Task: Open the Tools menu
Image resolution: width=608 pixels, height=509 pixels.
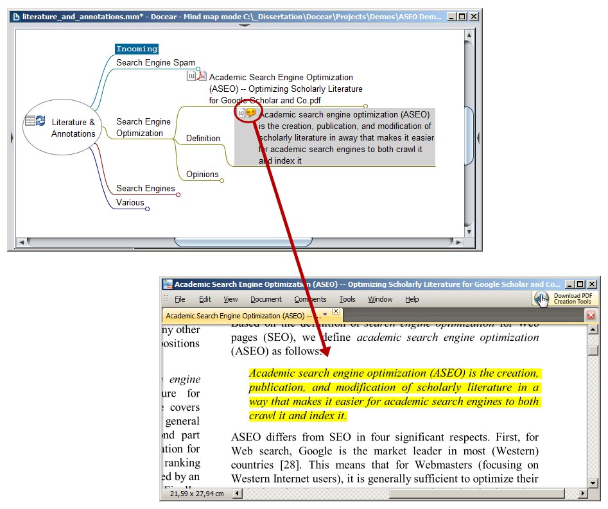Action: [347, 299]
